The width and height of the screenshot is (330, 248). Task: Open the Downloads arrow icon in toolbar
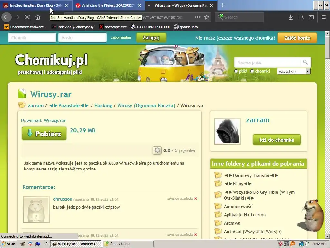290,17
